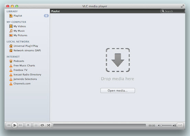Image resolution: width=190 pixels, height=136 pixels.
Task: Click the 00:00 elapsed time display
Action: [152, 125]
